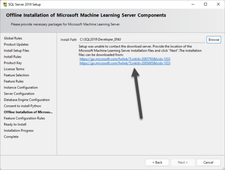Choose Feature Selection in the sidebar
225x170 pixels.
coord(16,75)
